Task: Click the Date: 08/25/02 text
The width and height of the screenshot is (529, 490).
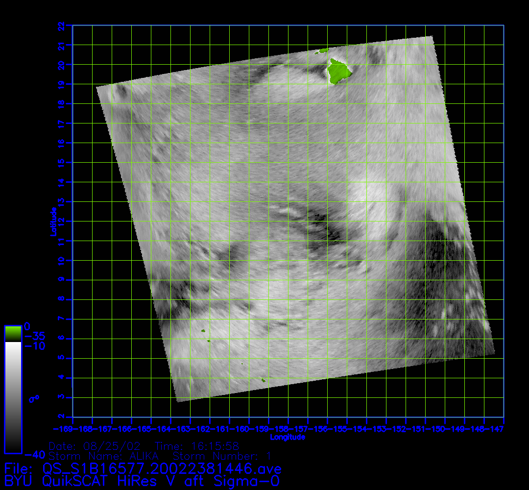Action: coord(95,446)
